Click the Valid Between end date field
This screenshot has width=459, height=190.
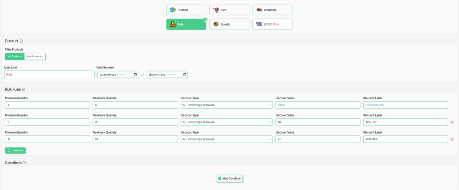click(167, 75)
